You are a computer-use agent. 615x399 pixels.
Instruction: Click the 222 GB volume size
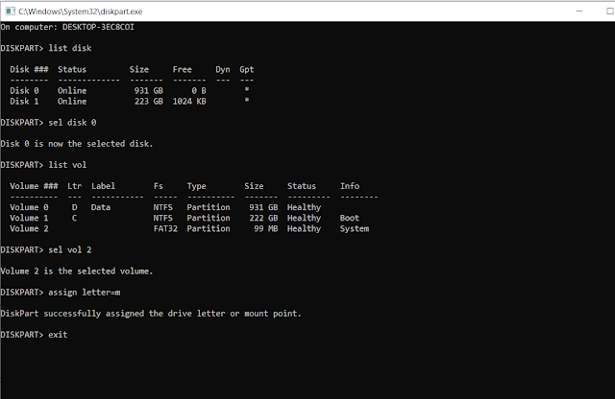pyautogui.click(x=263, y=218)
